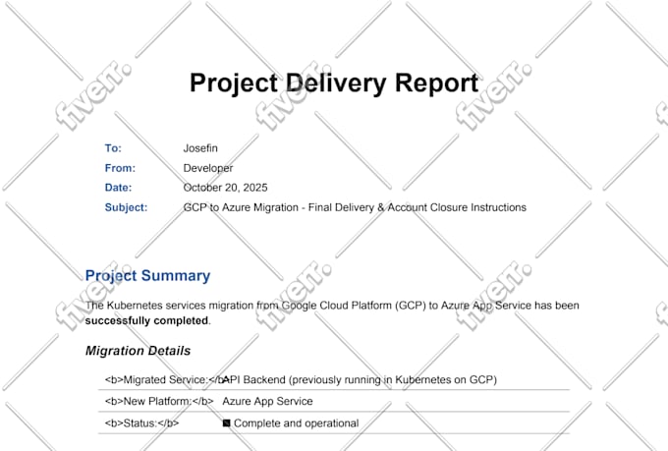
Task: Click the 'Project Summary' heading
Action: point(147,276)
